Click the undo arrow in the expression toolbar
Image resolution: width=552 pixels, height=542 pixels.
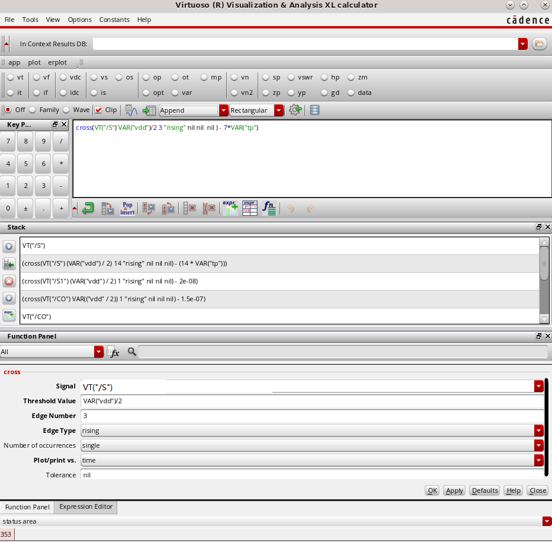[291, 208]
